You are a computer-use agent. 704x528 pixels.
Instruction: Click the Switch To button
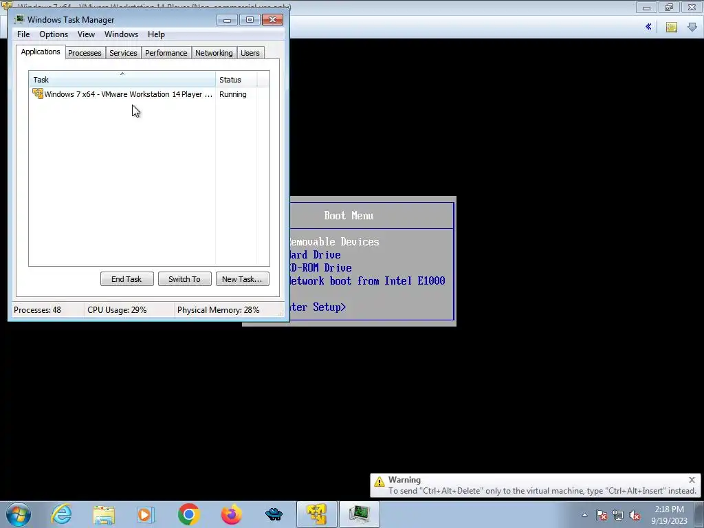point(184,279)
